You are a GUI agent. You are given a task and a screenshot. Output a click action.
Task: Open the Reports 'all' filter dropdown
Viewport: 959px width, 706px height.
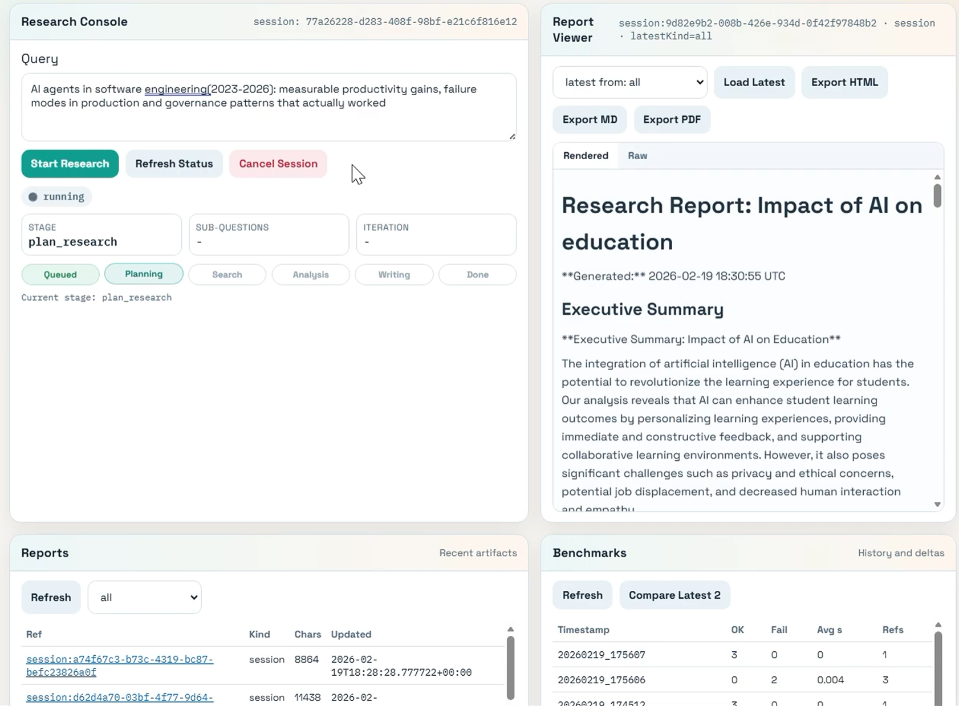click(x=144, y=597)
